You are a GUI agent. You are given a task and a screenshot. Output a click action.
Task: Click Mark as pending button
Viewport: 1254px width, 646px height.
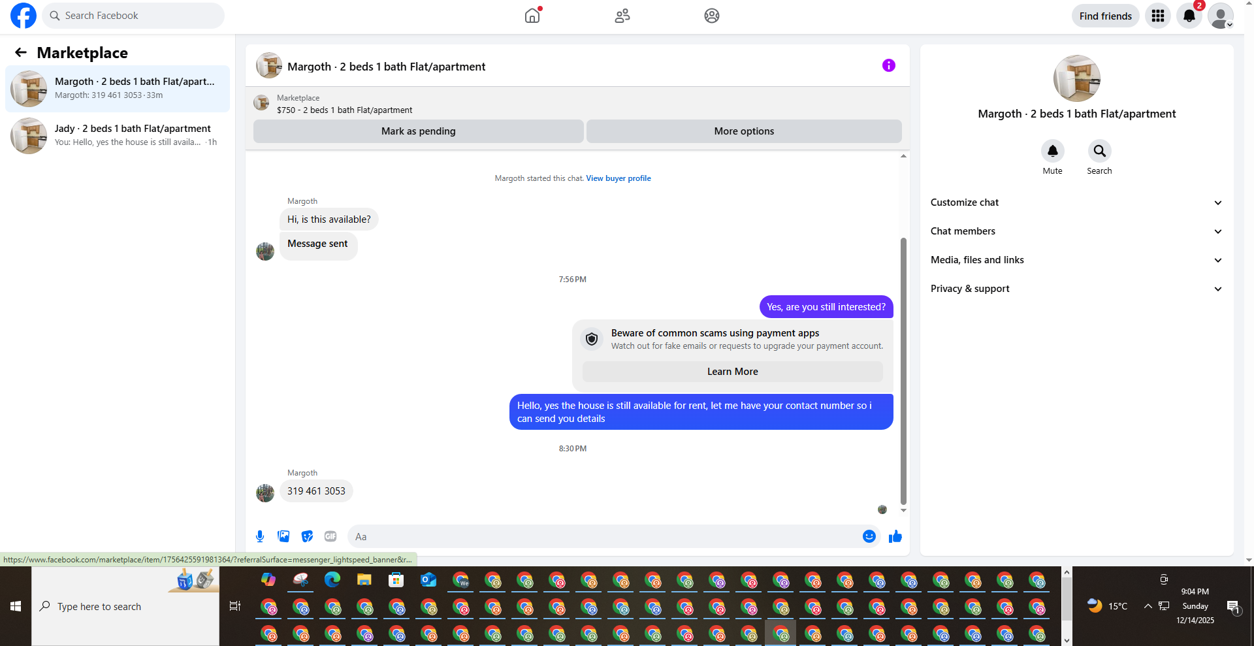pyautogui.click(x=419, y=131)
